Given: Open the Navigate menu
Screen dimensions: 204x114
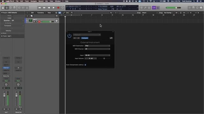Looking at the screenshot, I should pos(33,1).
